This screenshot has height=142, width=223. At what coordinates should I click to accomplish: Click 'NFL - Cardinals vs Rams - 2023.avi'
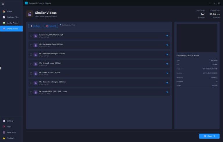point(51,44)
